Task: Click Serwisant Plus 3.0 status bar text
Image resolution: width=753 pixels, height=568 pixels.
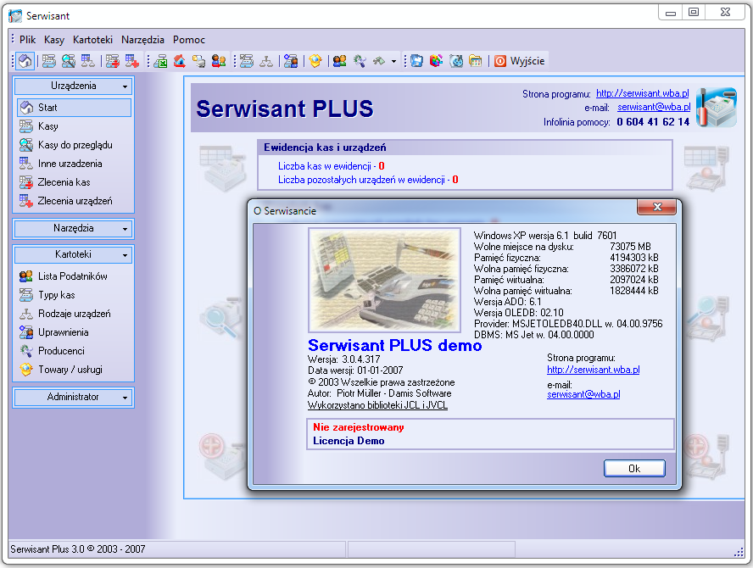Action: (78, 549)
